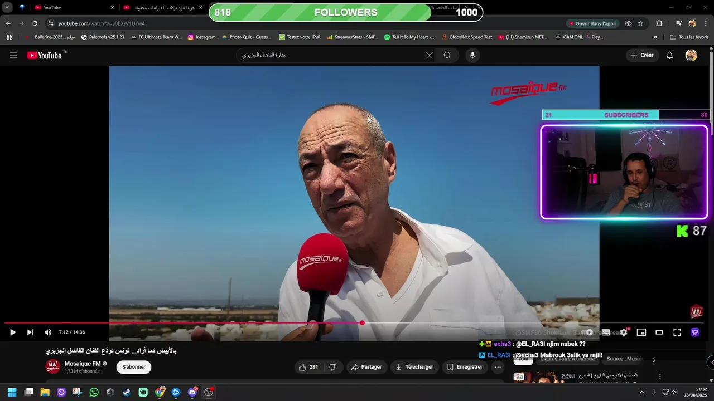
Task: Like the video with thumbs up
Action: (x=308, y=367)
